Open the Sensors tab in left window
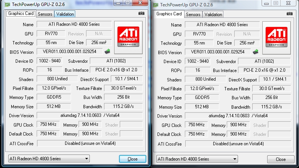The width and height of the screenshot is (299, 168). pos(45,14)
